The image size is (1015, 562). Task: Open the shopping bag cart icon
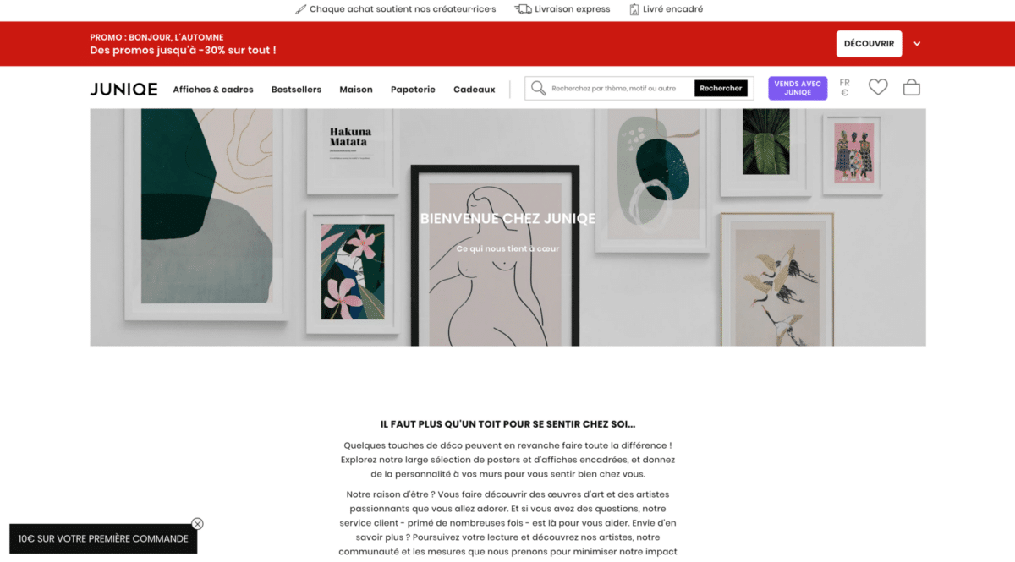click(911, 87)
